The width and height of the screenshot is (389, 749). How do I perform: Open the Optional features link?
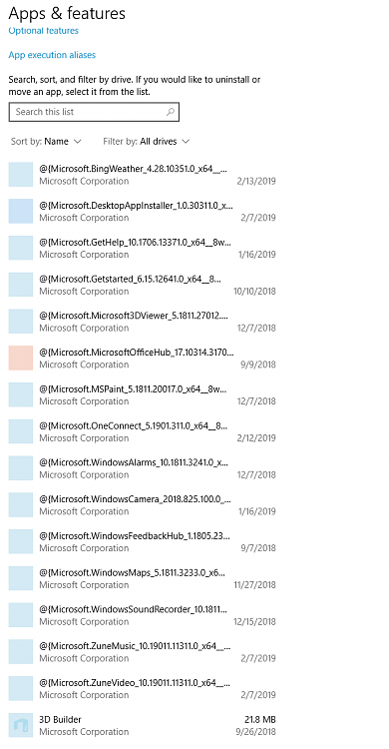[44, 31]
